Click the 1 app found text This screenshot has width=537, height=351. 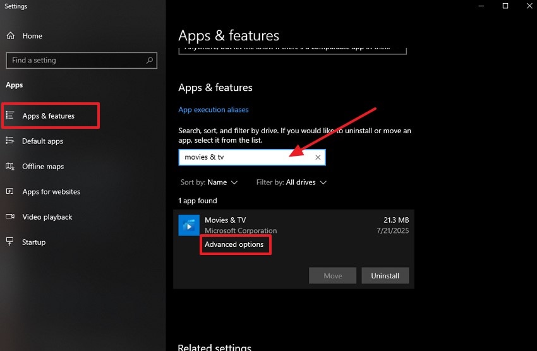[198, 201]
